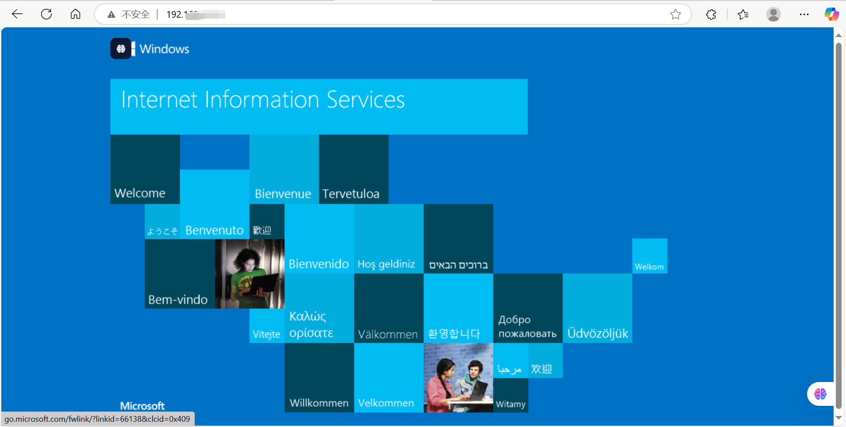Click the scrollbar up arrow

pyautogui.click(x=838, y=35)
